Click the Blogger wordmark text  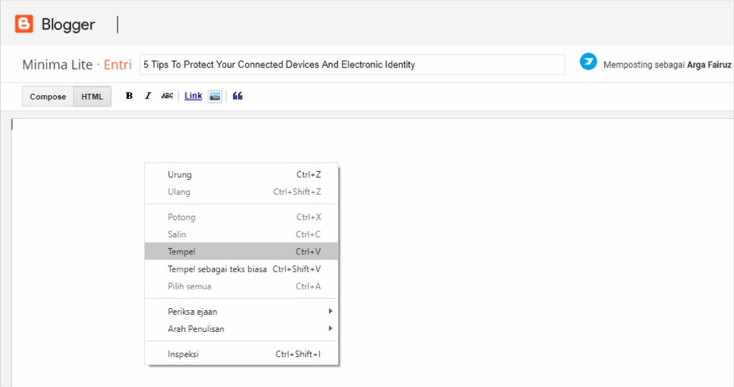point(68,24)
